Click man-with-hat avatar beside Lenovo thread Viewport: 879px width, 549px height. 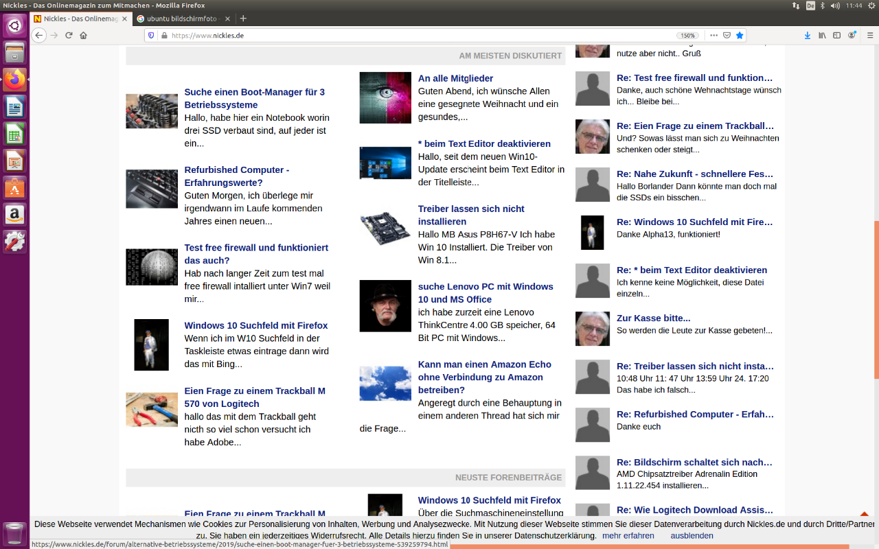coord(385,306)
